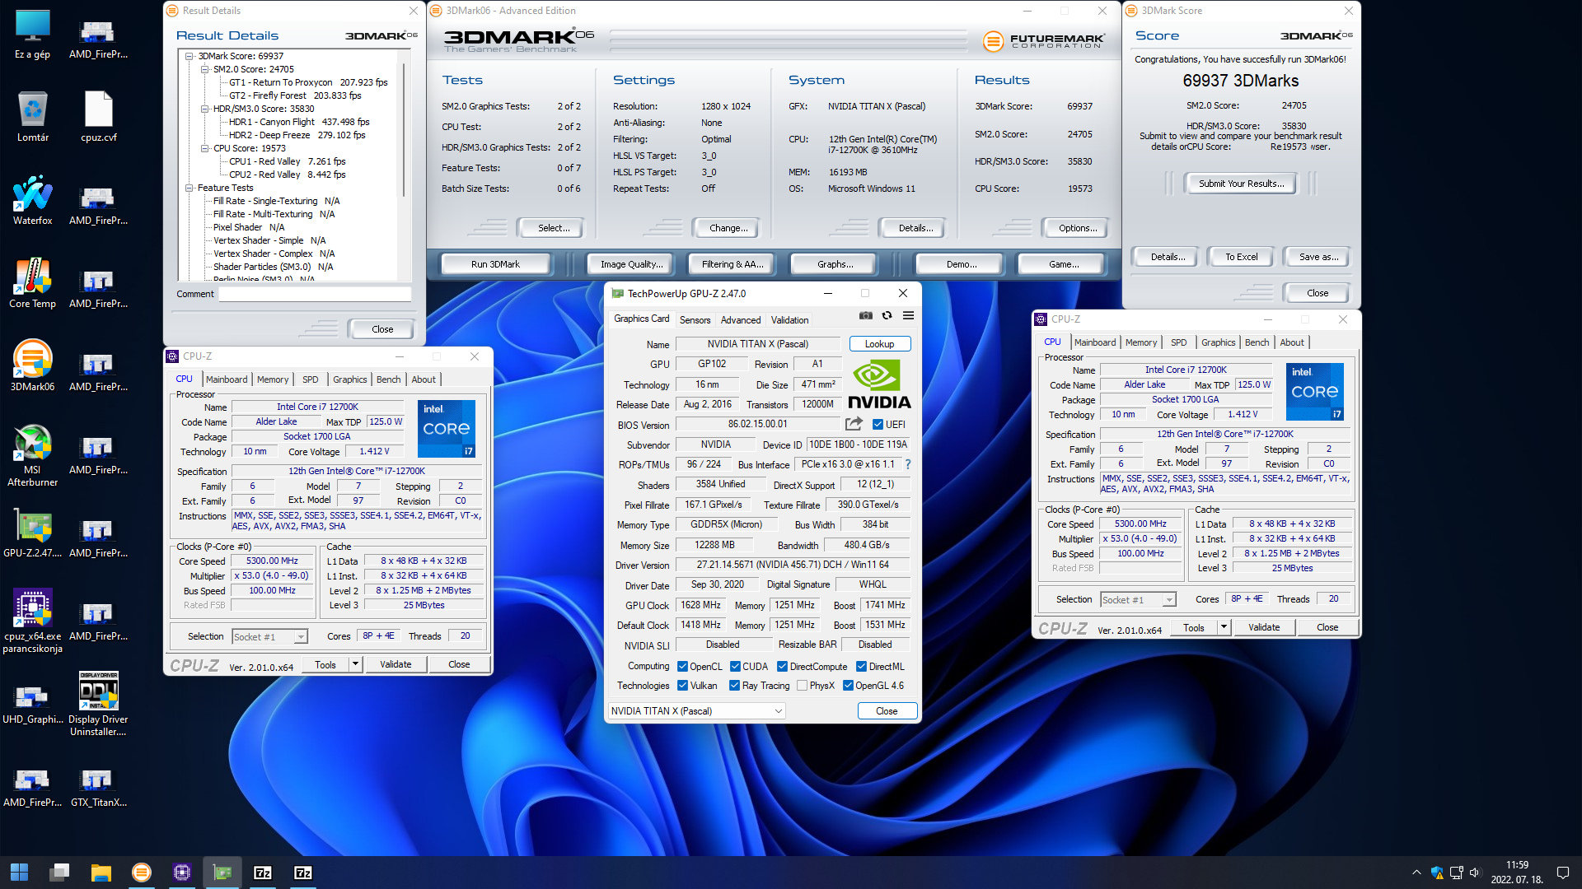This screenshot has height=889, width=1582.
Task: Switch to the Sensors tab in GPU-Z
Action: (695, 320)
